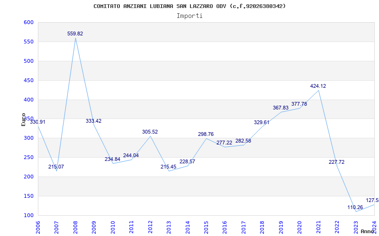Select the 2014 x-axis tick label
This screenshot has width=379, height=236.
pos(188,228)
